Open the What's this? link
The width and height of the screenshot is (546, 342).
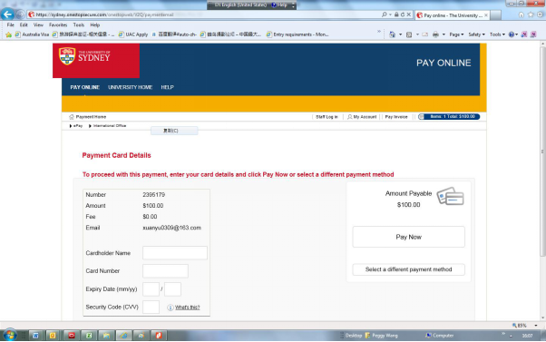point(188,308)
